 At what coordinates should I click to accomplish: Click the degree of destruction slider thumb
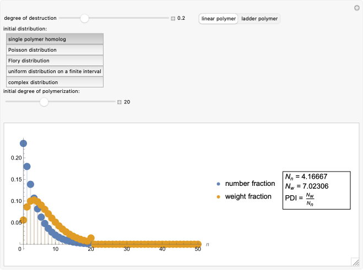click(x=84, y=18)
